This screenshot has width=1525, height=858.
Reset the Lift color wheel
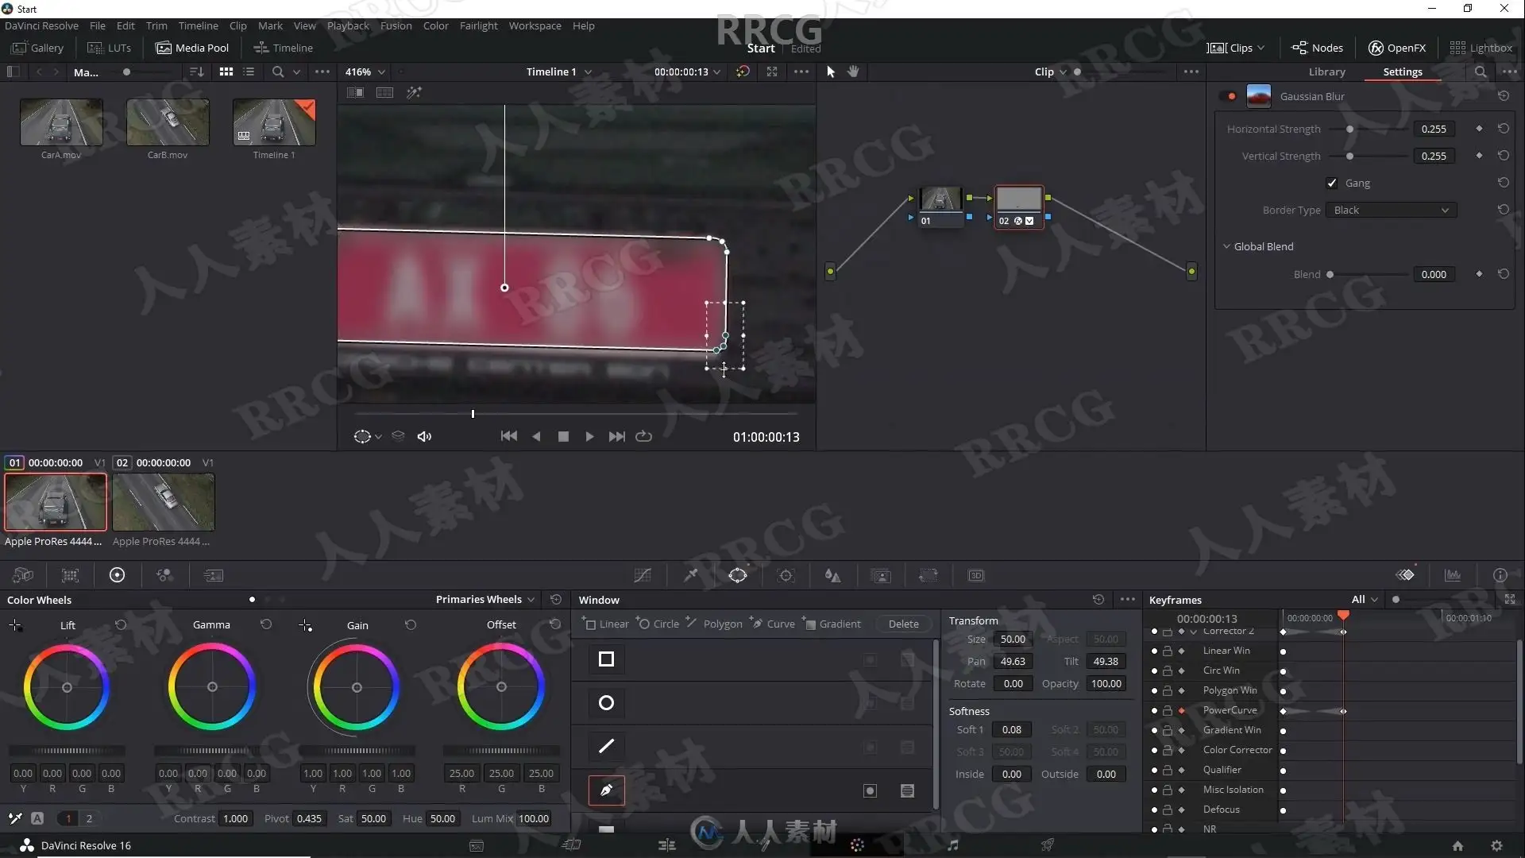(121, 624)
